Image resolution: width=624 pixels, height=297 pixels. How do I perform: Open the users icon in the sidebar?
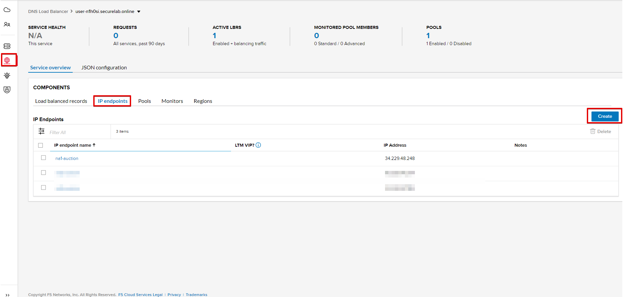pyautogui.click(x=7, y=24)
